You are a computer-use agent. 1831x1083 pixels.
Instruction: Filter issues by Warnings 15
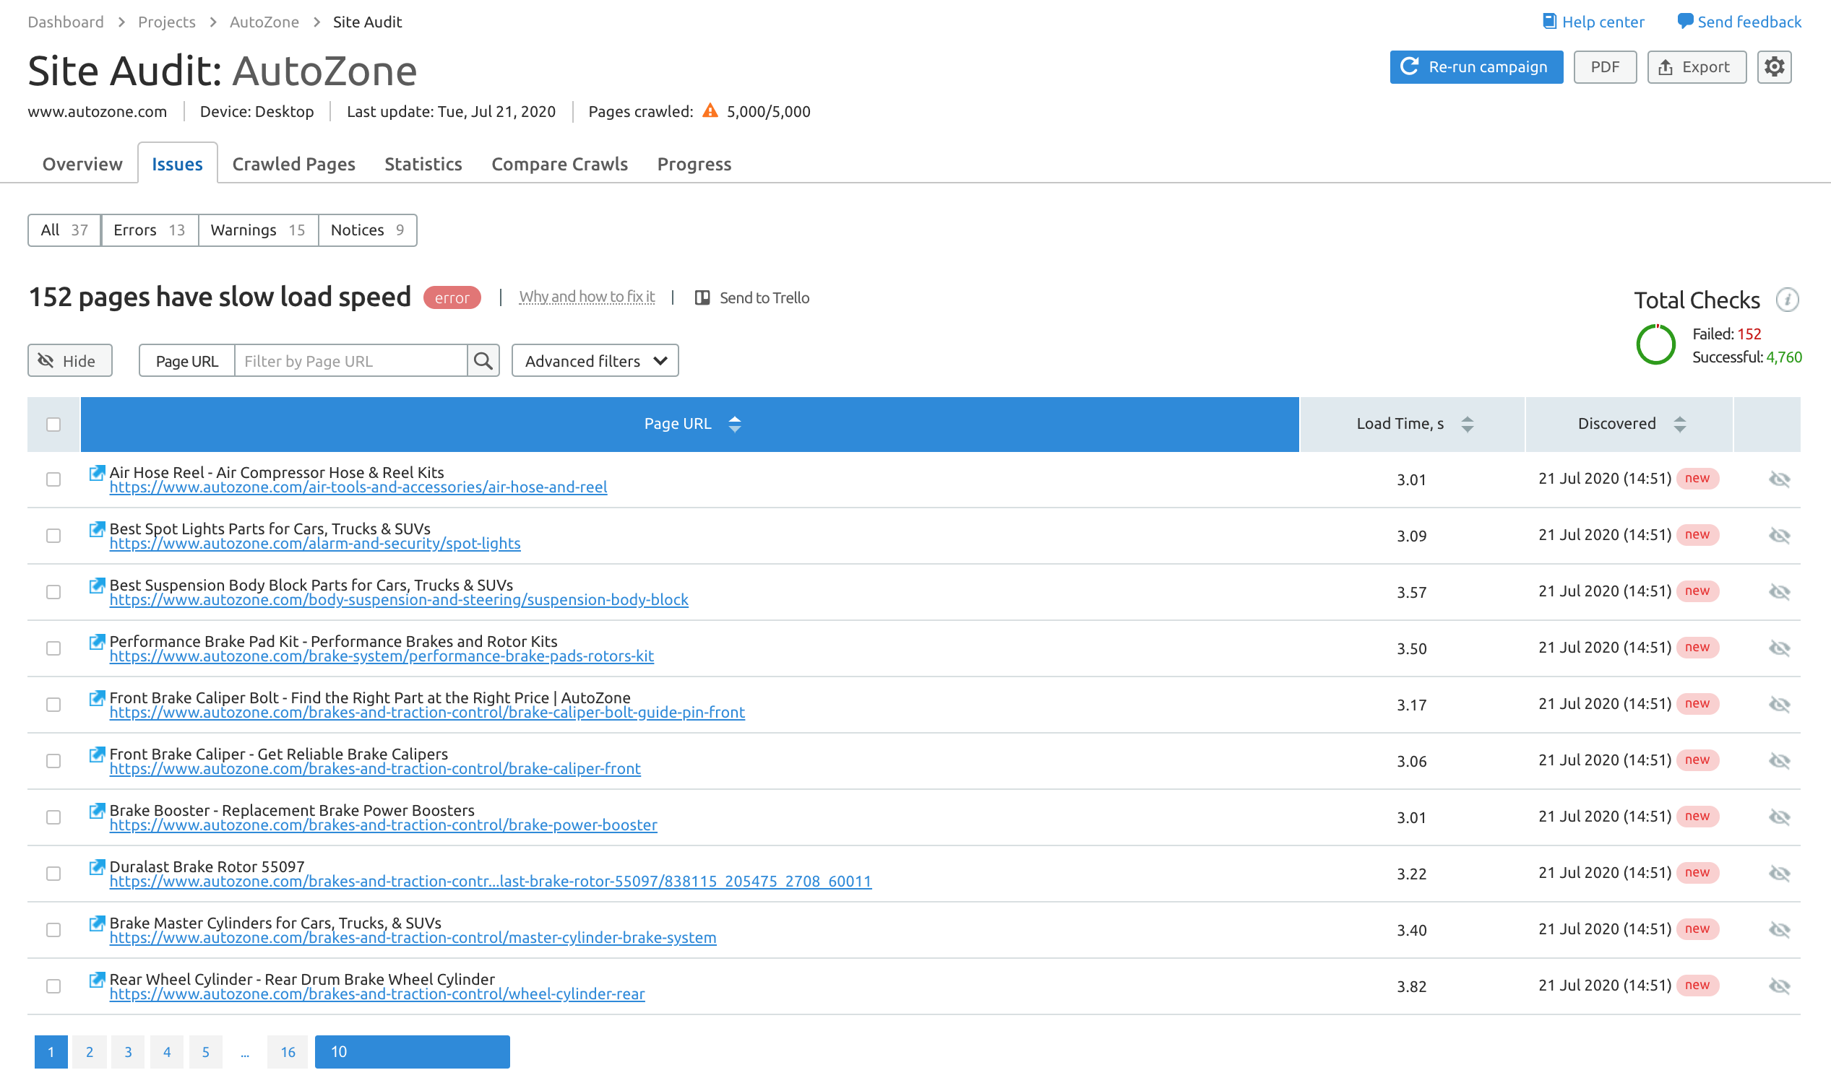pyautogui.click(x=258, y=230)
